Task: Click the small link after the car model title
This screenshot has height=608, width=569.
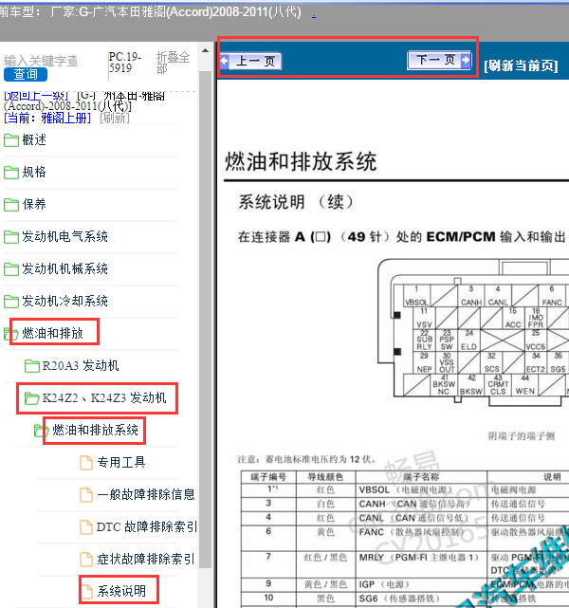Action: (314, 15)
